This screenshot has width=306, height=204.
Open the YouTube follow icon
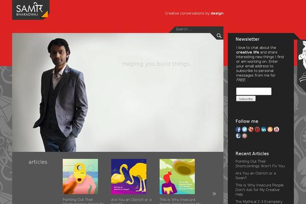tap(276, 130)
